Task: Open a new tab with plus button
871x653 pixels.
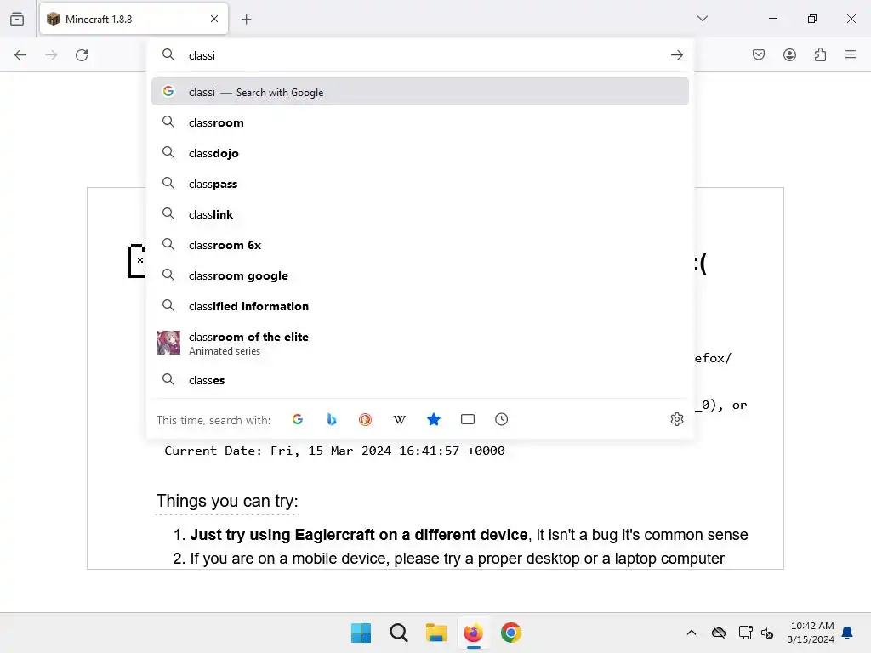Action: (x=247, y=20)
